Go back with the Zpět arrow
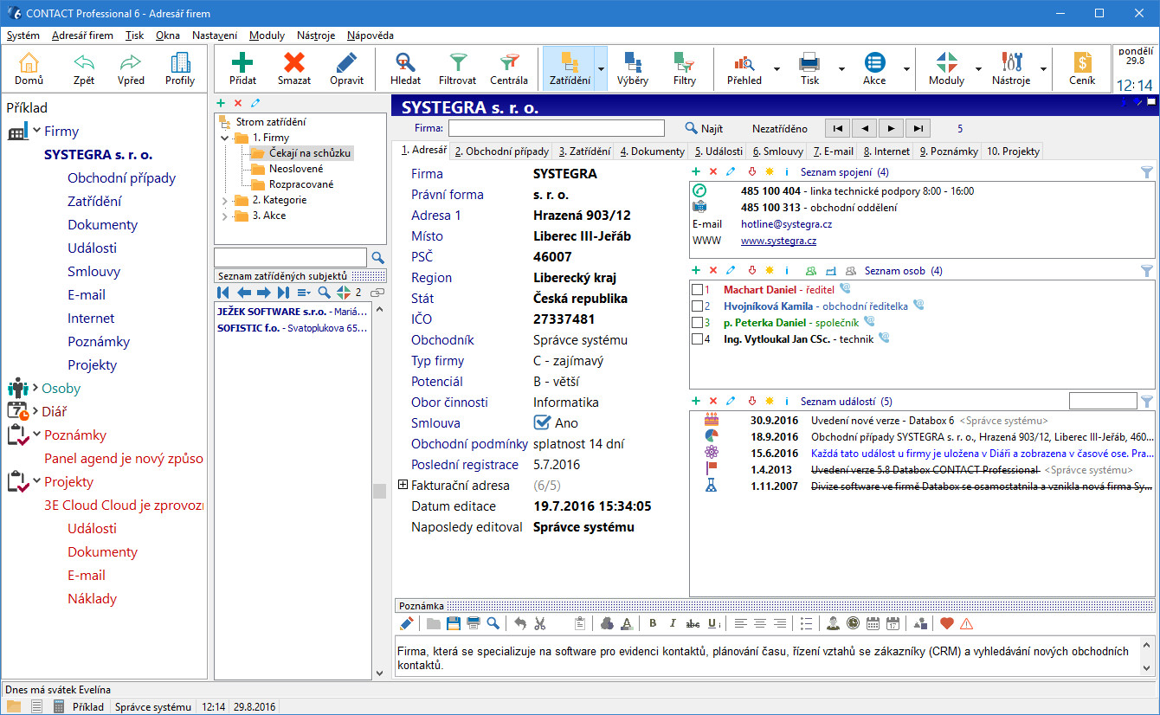1160x715 pixels. point(84,62)
